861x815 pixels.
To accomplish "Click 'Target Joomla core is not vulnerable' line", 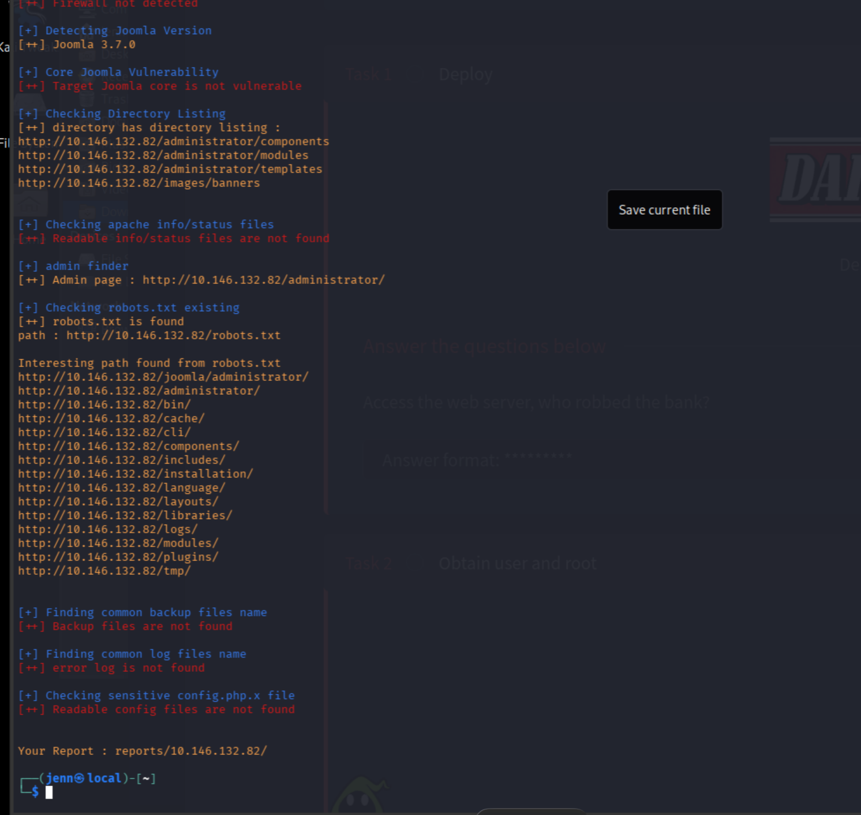I will pos(160,86).
